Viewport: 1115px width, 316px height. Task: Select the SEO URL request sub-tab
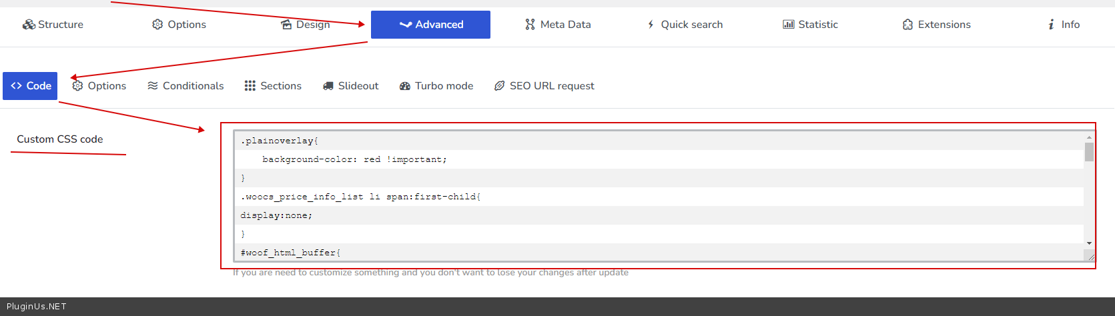(x=544, y=86)
